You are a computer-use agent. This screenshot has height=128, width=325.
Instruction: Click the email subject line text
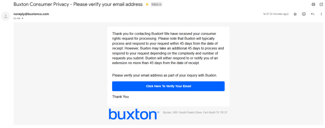pyautogui.click(x=78, y=4)
